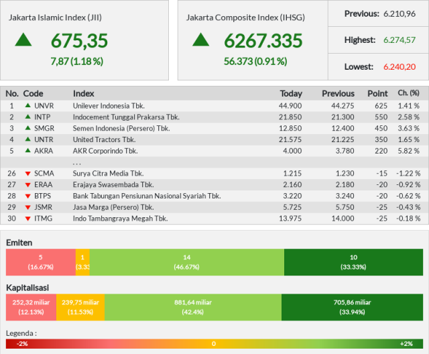Click 'Semen Indonesia (Persero) Tbk.' row name
The image size is (429, 354).
click(x=121, y=128)
